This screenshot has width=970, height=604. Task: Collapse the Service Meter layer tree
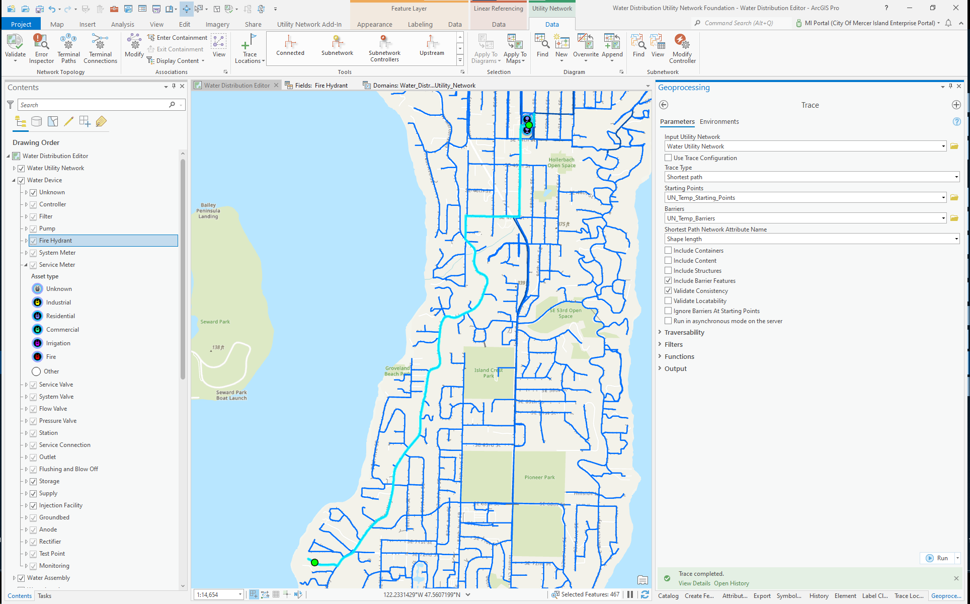25,264
